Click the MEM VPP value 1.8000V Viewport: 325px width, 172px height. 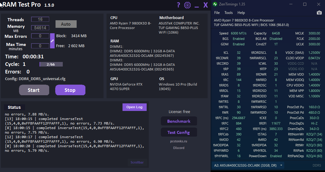pyautogui.click(x=314, y=91)
